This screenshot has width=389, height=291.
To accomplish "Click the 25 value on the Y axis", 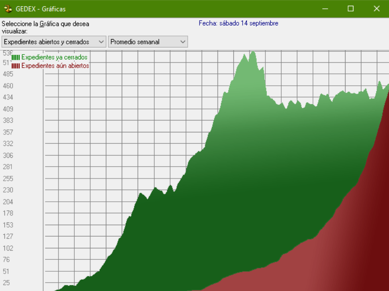I will coord(7,283).
